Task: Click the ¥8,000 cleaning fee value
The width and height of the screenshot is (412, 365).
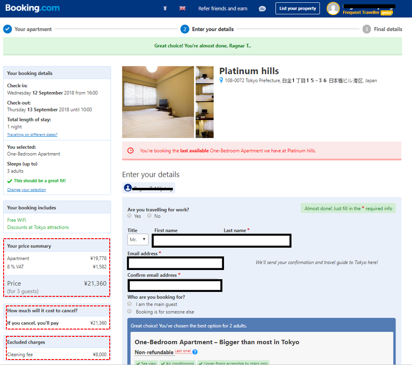Action: pos(100,355)
